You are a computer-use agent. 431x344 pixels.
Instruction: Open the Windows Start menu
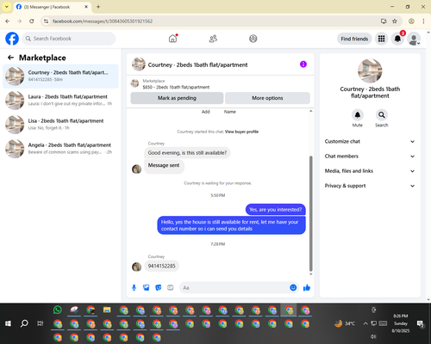coord(8,323)
